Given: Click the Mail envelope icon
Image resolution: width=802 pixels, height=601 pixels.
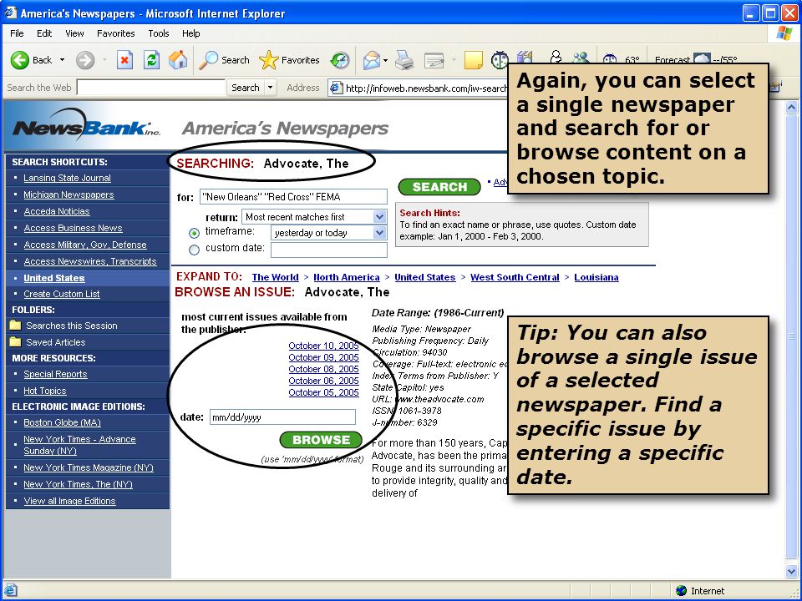Looking at the screenshot, I should (x=372, y=60).
